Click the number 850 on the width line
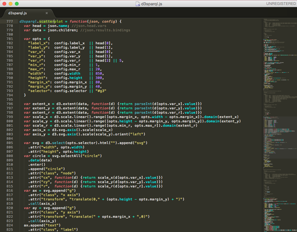This screenshot has width=297, height=232. 99,73
